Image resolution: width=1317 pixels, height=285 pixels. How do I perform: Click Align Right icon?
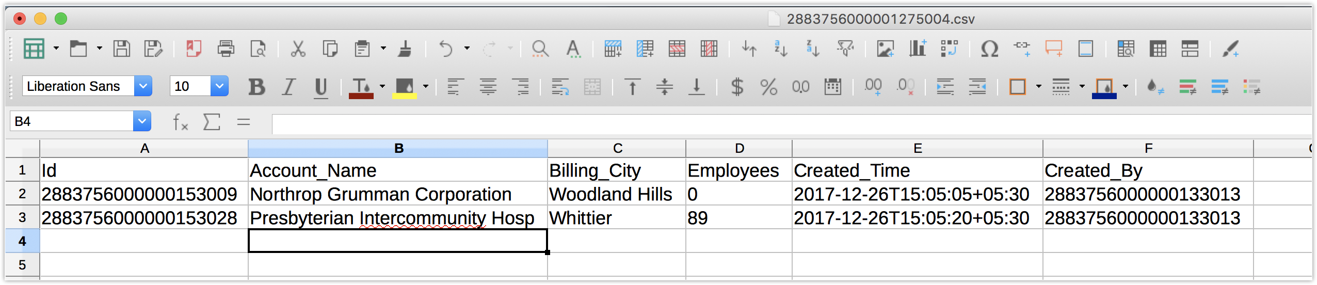click(520, 87)
